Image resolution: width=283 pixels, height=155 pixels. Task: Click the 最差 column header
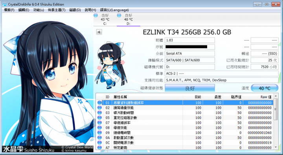(213, 97)
